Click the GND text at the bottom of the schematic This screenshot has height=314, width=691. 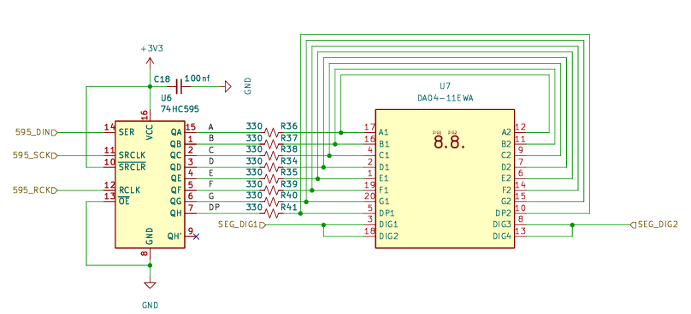[150, 305]
